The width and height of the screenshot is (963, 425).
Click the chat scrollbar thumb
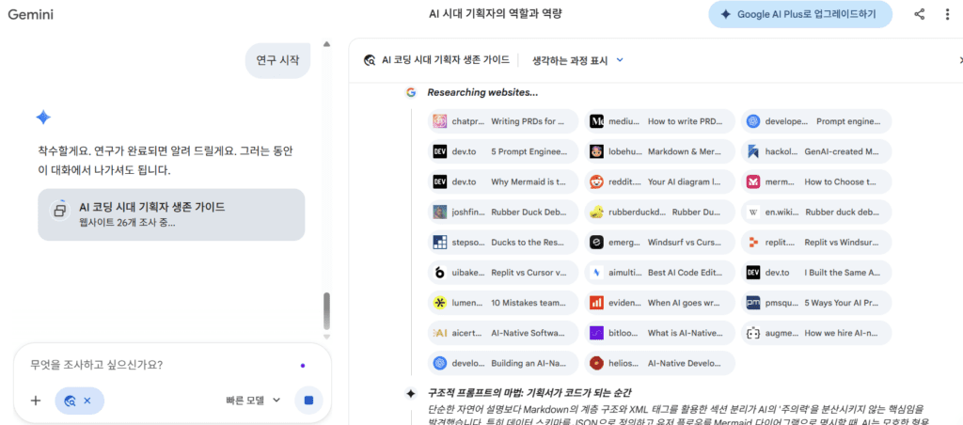(x=326, y=311)
